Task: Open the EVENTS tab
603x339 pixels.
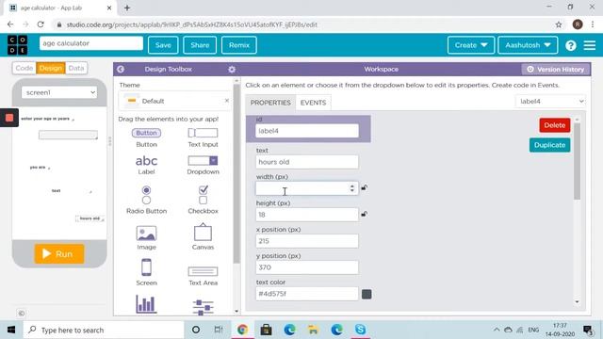Action: coord(313,103)
